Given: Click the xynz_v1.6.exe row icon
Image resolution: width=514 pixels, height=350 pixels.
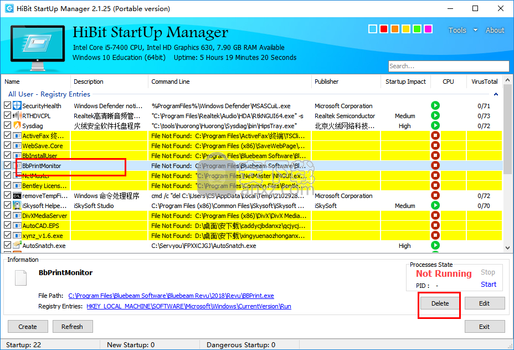Looking at the screenshot, I should tap(17, 235).
